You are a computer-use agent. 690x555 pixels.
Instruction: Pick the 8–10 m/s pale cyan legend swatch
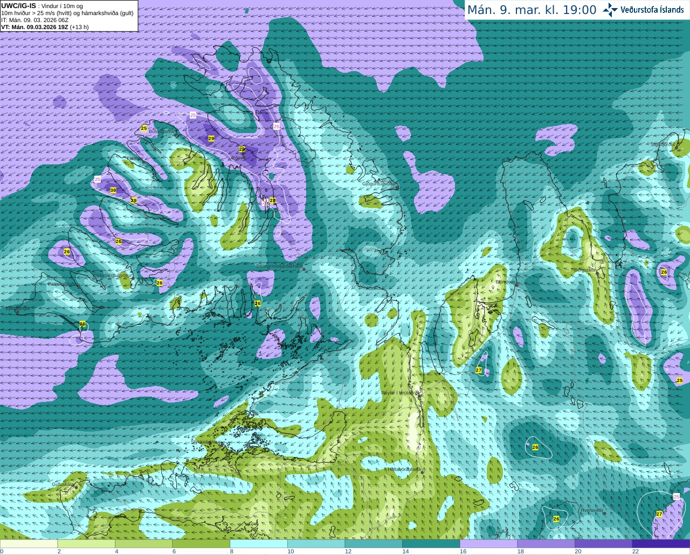[259, 544]
